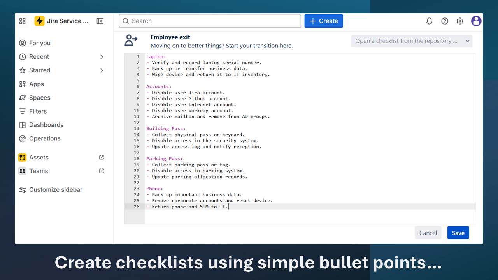The width and height of the screenshot is (498, 280).
Task: Click the Employee exit transition icon
Action: pyautogui.click(x=131, y=40)
